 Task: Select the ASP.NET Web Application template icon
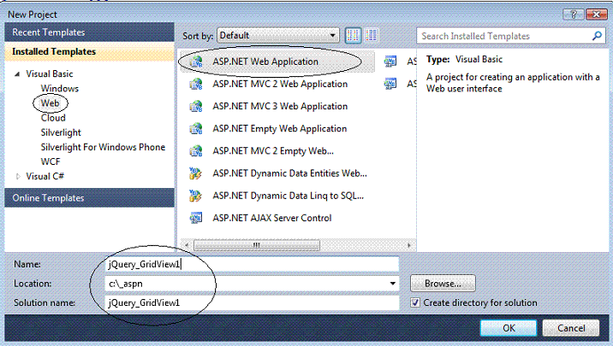click(x=196, y=62)
